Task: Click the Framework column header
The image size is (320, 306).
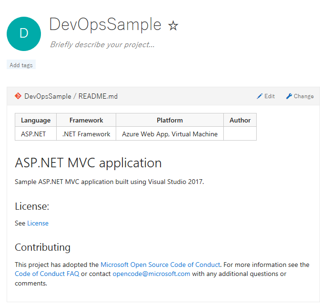Action: click(86, 120)
